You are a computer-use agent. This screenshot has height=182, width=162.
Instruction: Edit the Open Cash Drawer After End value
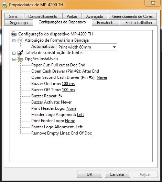coord(90,71)
